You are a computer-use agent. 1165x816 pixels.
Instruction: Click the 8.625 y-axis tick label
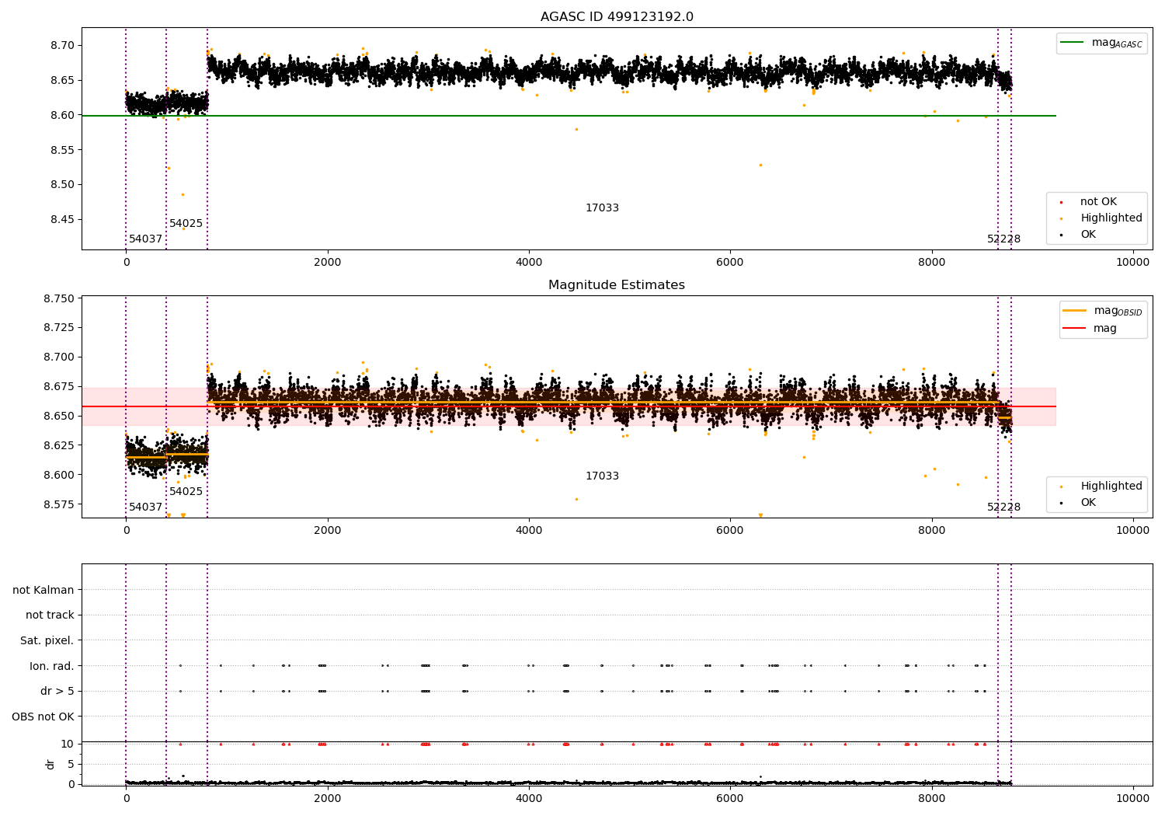pos(59,446)
